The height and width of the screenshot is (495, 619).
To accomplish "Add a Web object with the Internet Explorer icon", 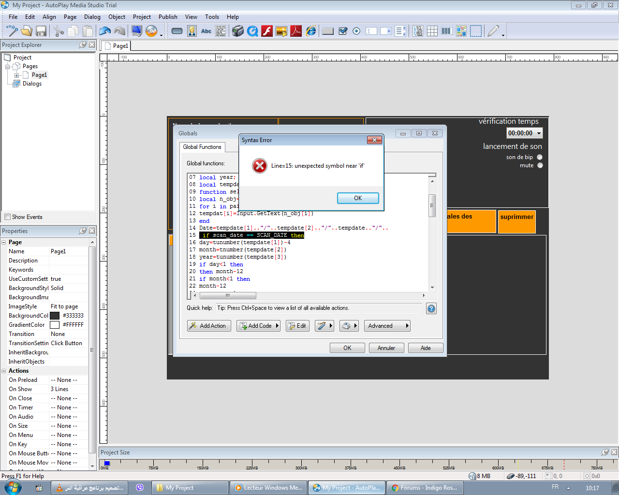I will coord(310,30).
